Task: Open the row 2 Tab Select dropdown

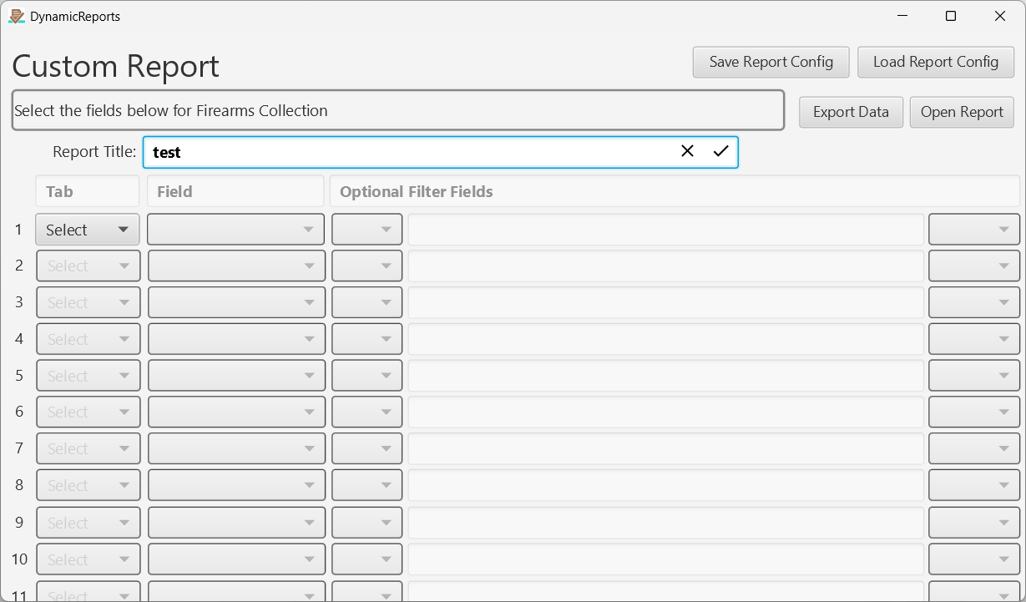Action: click(x=88, y=266)
